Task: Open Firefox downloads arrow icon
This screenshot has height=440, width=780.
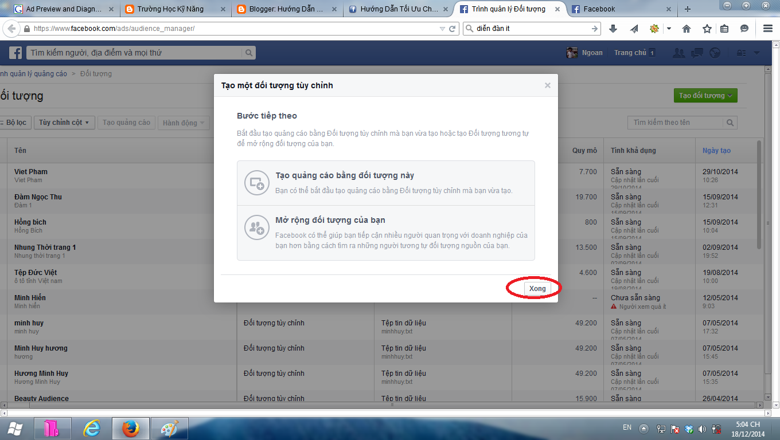Action: coord(613,29)
